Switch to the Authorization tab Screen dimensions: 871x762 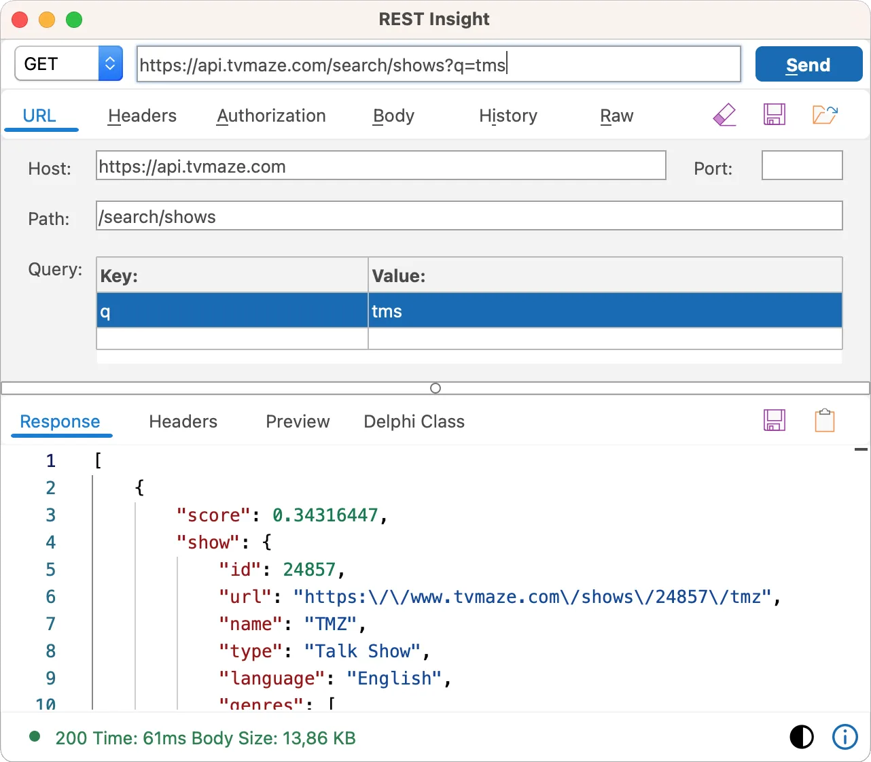point(271,116)
